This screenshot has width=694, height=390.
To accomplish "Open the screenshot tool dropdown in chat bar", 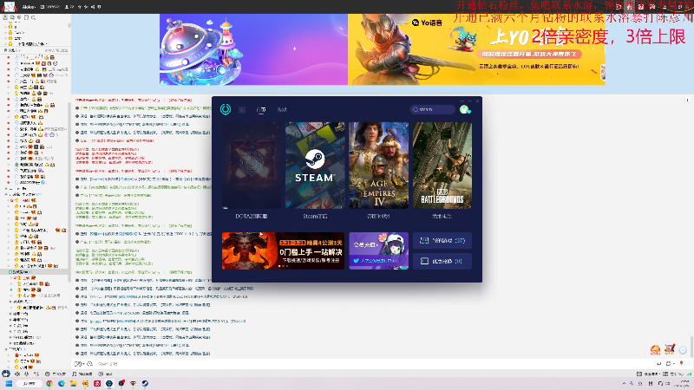I will pos(674,363).
